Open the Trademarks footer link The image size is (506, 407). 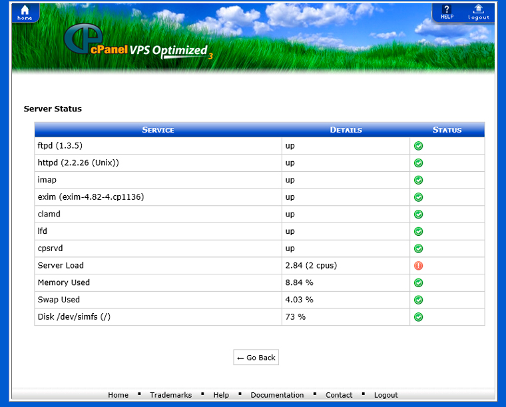[170, 395]
